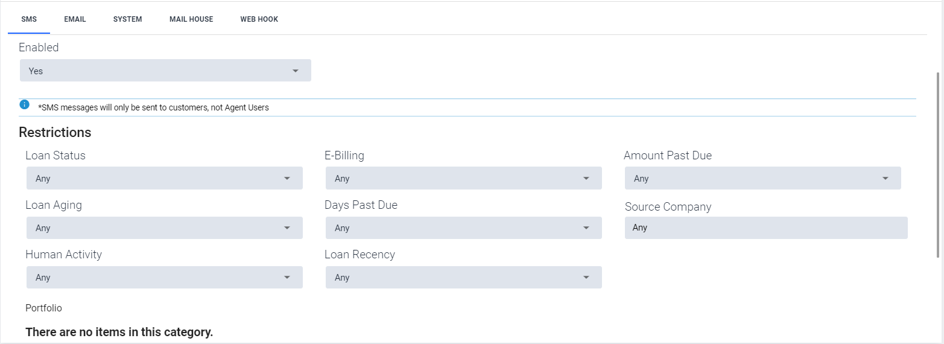Click the Loan Status caret arrow
Viewport: 944px width, 344px height.
tap(287, 179)
